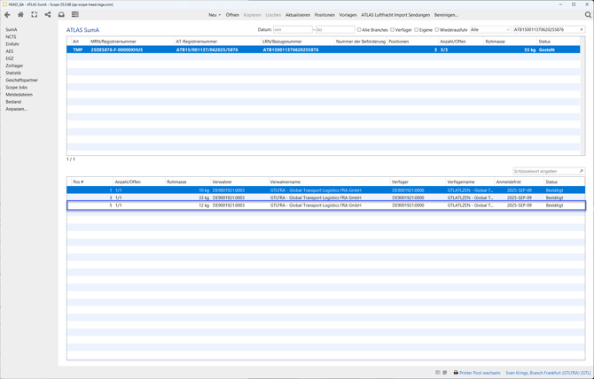
Task: Select the TMP row 25DE5876
Action: [323, 50]
